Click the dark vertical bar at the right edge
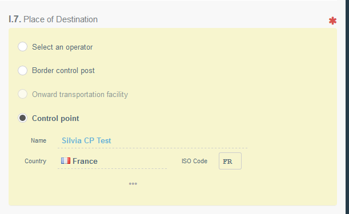The image size is (349, 214). (x=347, y=107)
